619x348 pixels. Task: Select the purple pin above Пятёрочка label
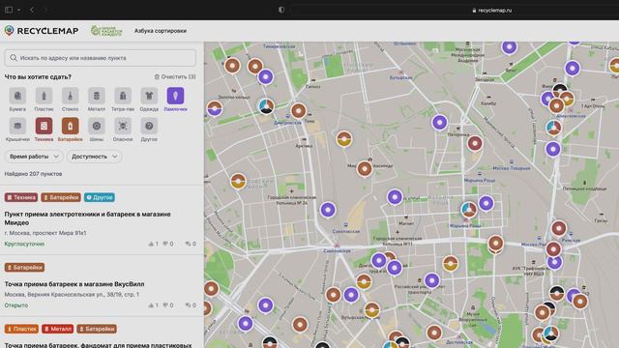coord(439,123)
